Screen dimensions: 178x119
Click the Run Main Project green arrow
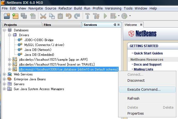click(105, 16)
